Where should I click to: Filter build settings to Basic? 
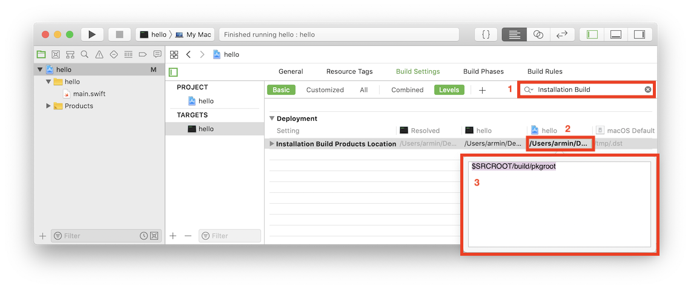(281, 89)
